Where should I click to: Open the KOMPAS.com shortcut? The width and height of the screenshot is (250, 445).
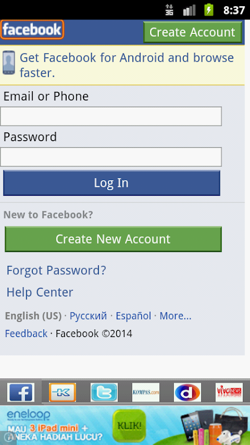146,392
